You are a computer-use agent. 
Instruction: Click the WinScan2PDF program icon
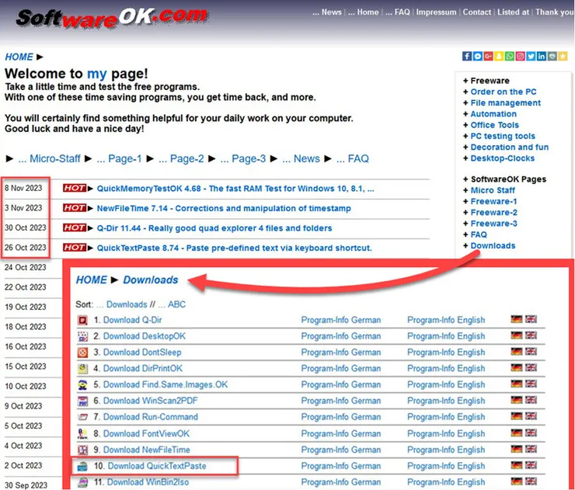point(82,401)
